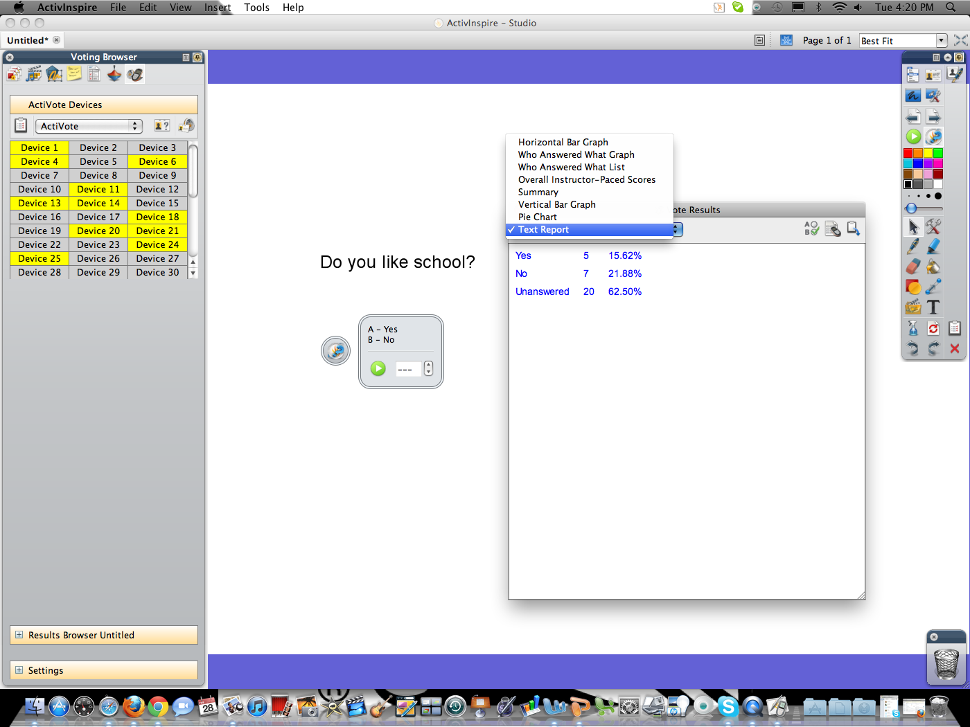The height and width of the screenshot is (727, 970).
Task: Select the Pen tool in toolbox
Action: click(913, 246)
